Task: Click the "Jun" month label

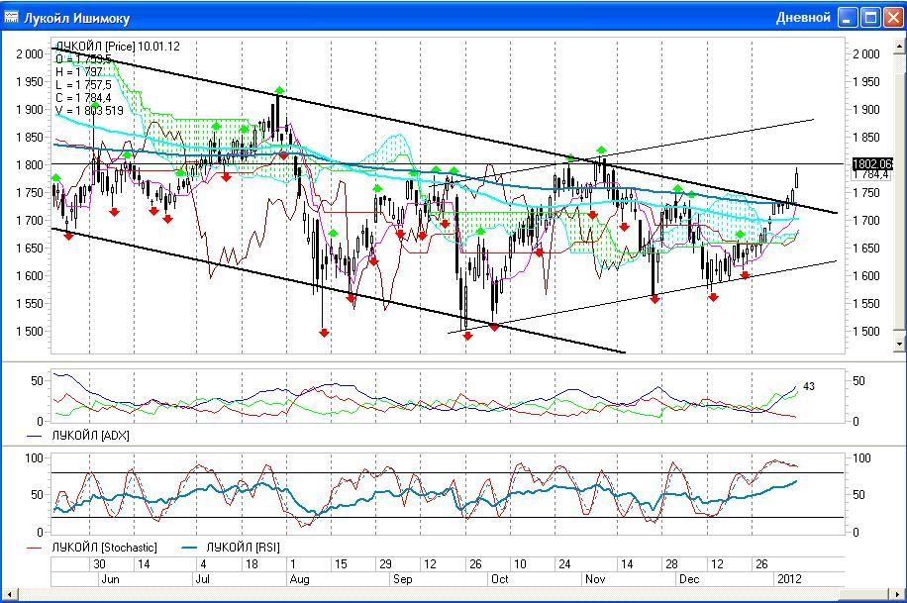Action: point(110,579)
